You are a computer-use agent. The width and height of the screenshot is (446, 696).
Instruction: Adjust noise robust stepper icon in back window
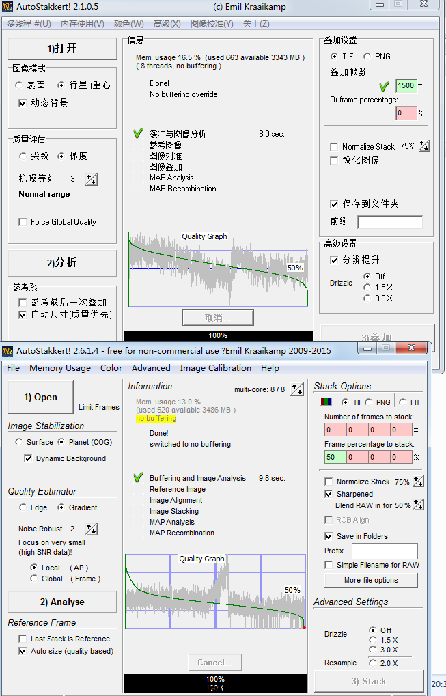(x=92, y=179)
